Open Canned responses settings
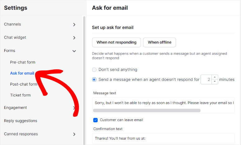Viewport: 241px width, 145px height. point(21,134)
